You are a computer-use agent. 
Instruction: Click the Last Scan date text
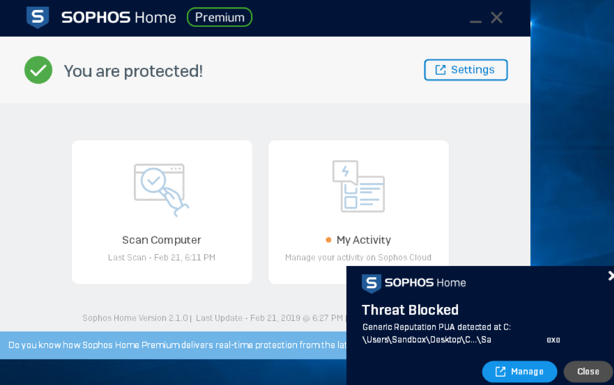pyautogui.click(x=162, y=258)
